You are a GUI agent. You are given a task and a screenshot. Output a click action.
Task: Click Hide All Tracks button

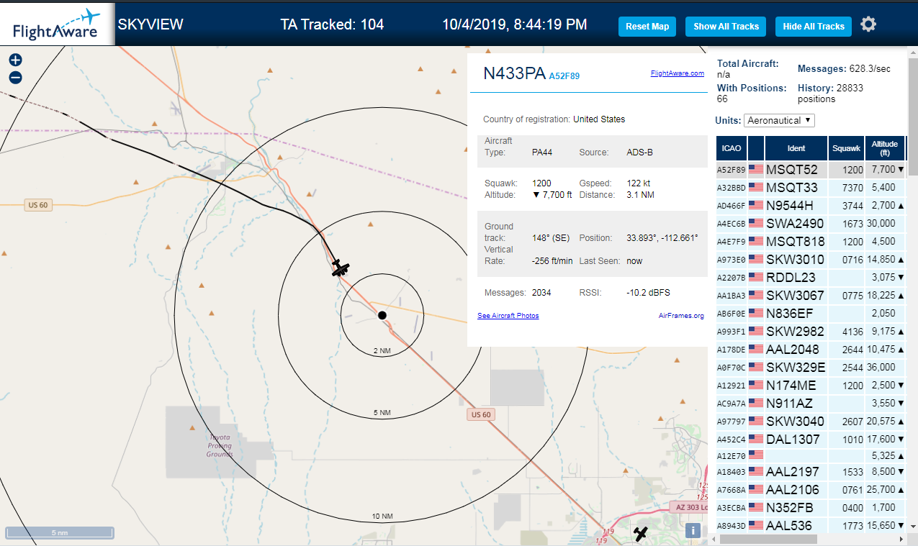tap(814, 27)
